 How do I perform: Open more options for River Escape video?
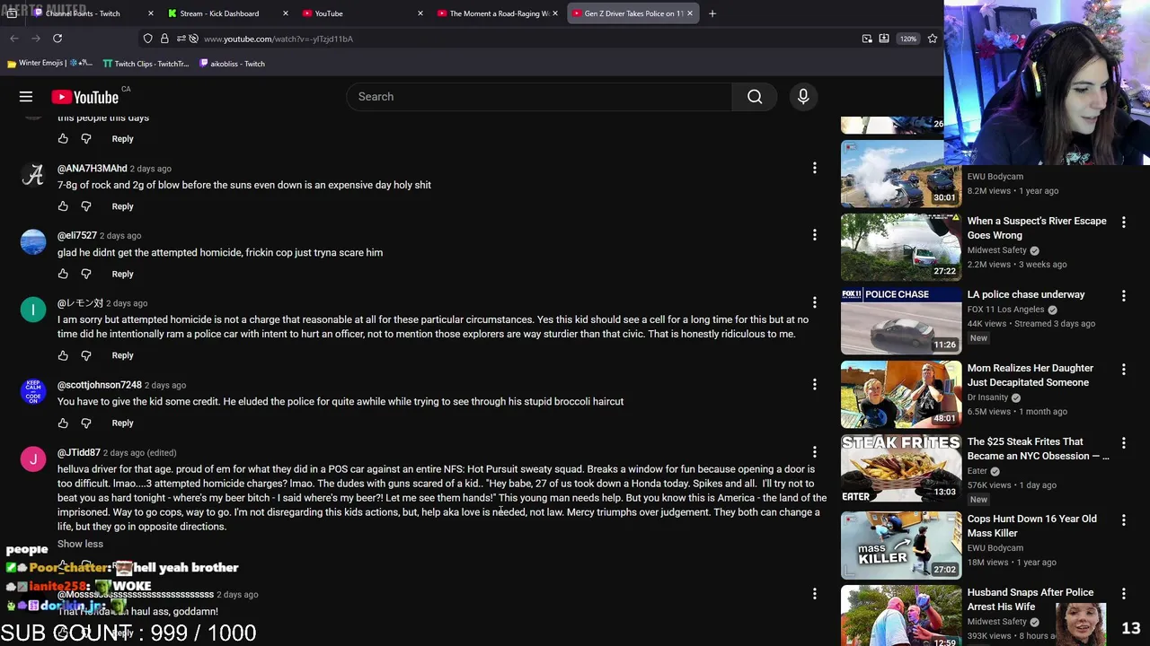[x=1124, y=222]
